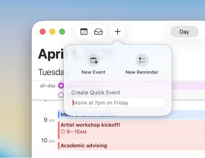This screenshot has width=205, height=158.
Task: Click the Create Quick Event text field
Action: [x=118, y=103]
